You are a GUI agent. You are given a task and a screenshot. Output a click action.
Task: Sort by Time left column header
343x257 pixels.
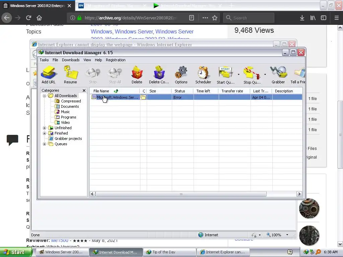click(206, 91)
